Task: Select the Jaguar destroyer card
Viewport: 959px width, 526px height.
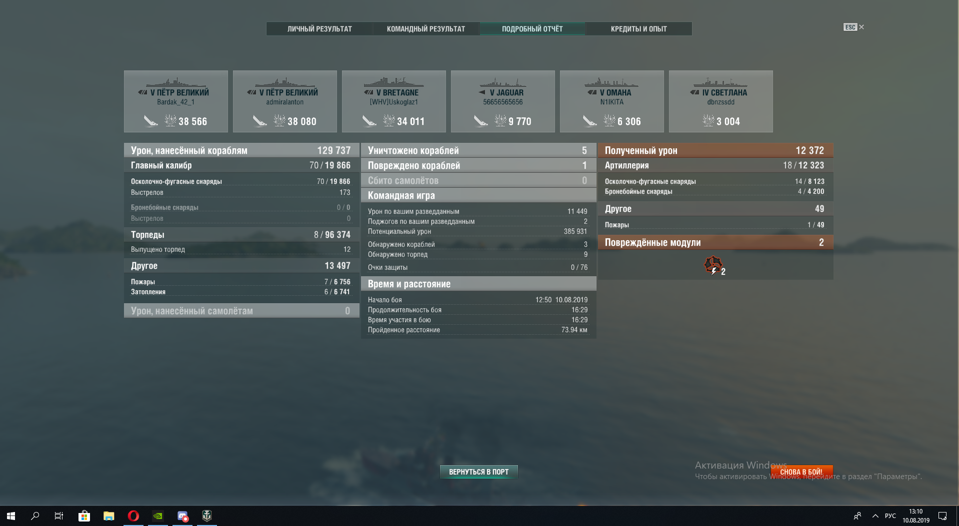Action: coord(503,101)
